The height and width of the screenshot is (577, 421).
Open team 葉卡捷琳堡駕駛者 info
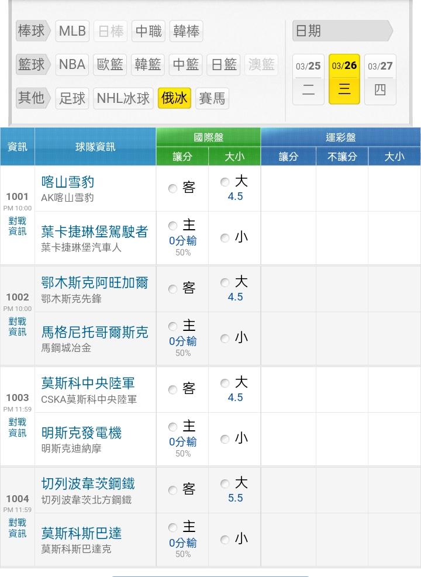[95, 232]
